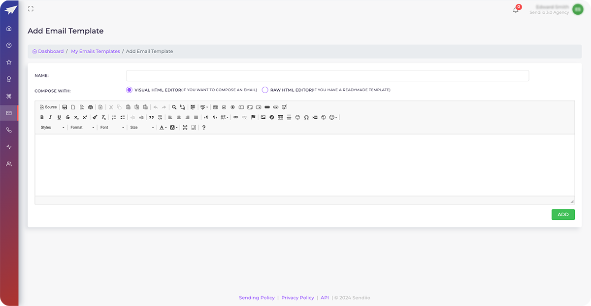Open the phone icon in the sidebar
591x306 pixels.
[9, 130]
